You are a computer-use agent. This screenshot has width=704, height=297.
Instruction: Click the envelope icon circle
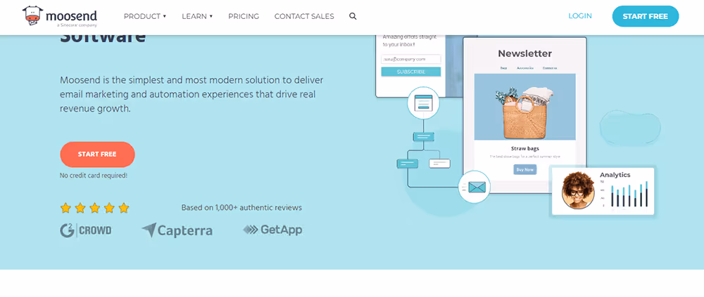tap(474, 187)
